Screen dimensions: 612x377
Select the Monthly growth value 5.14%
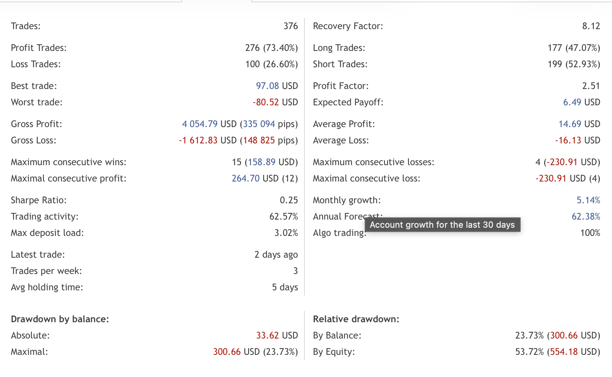(588, 200)
